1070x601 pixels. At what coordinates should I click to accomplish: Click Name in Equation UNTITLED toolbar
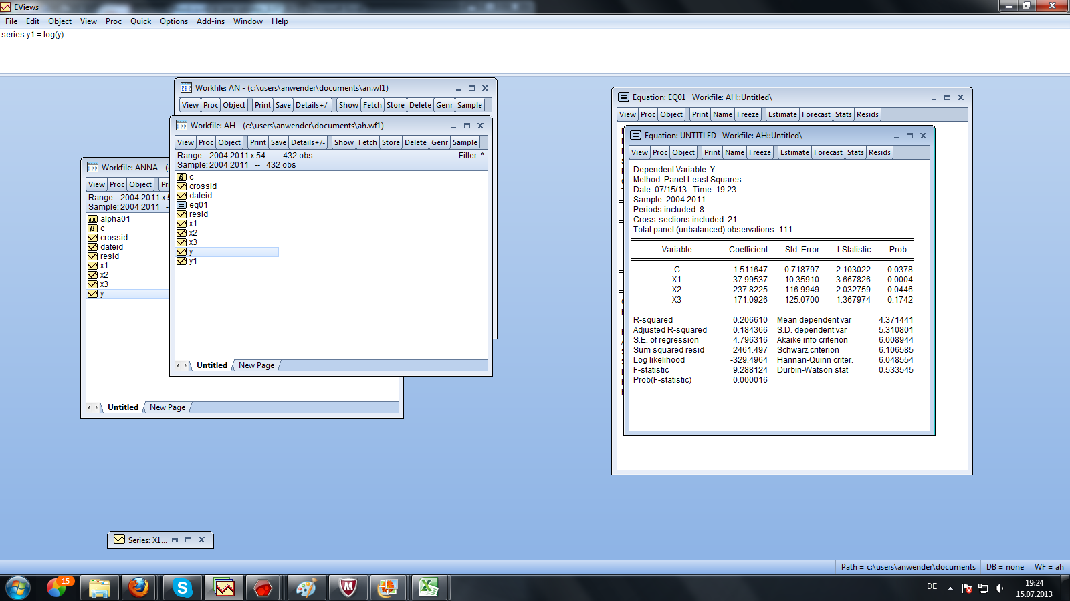point(734,152)
